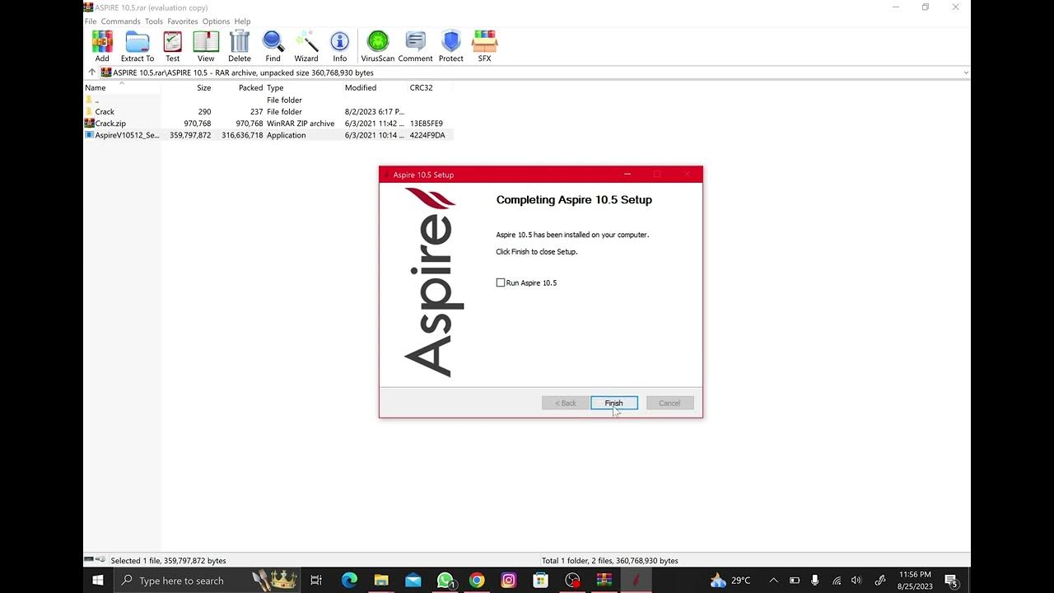1054x593 pixels.
Task: Click the Wi-Fi network tray icon
Action: coord(837,581)
